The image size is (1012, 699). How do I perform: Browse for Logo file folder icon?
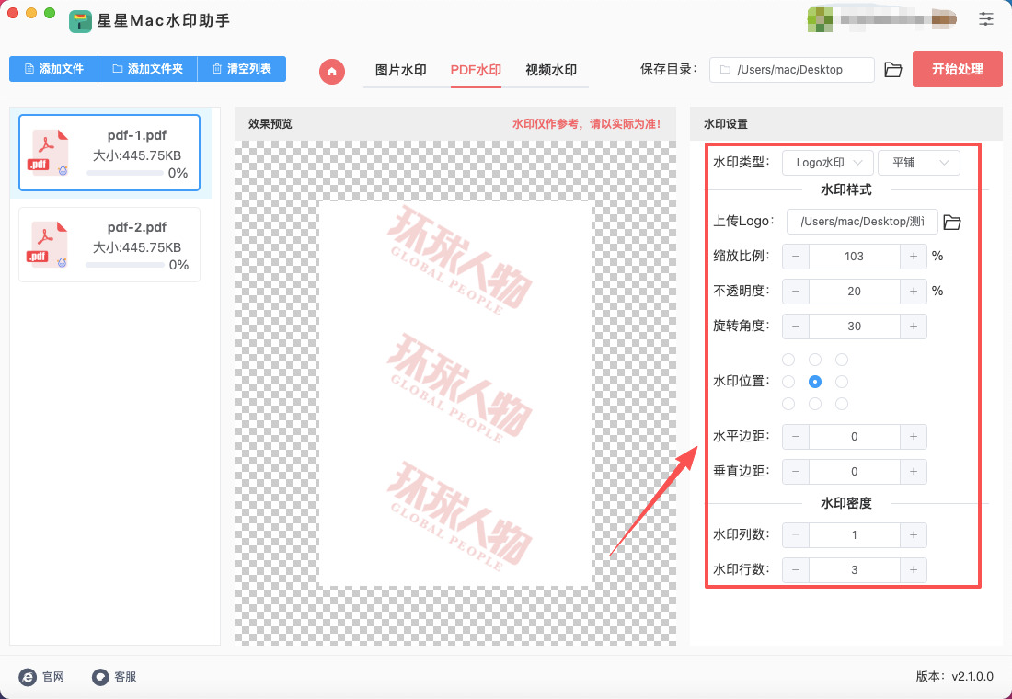(952, 222)
